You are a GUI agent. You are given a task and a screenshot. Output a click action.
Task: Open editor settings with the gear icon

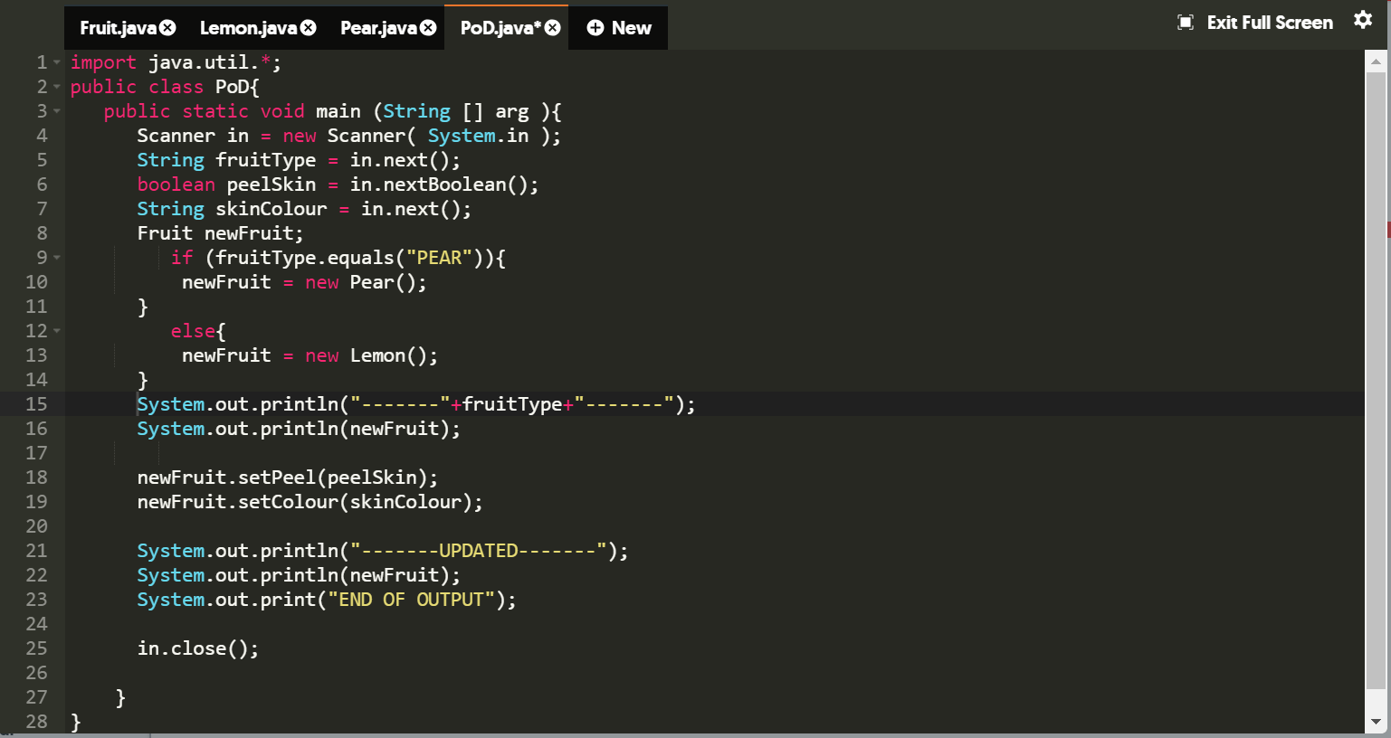click(1363, 20)
